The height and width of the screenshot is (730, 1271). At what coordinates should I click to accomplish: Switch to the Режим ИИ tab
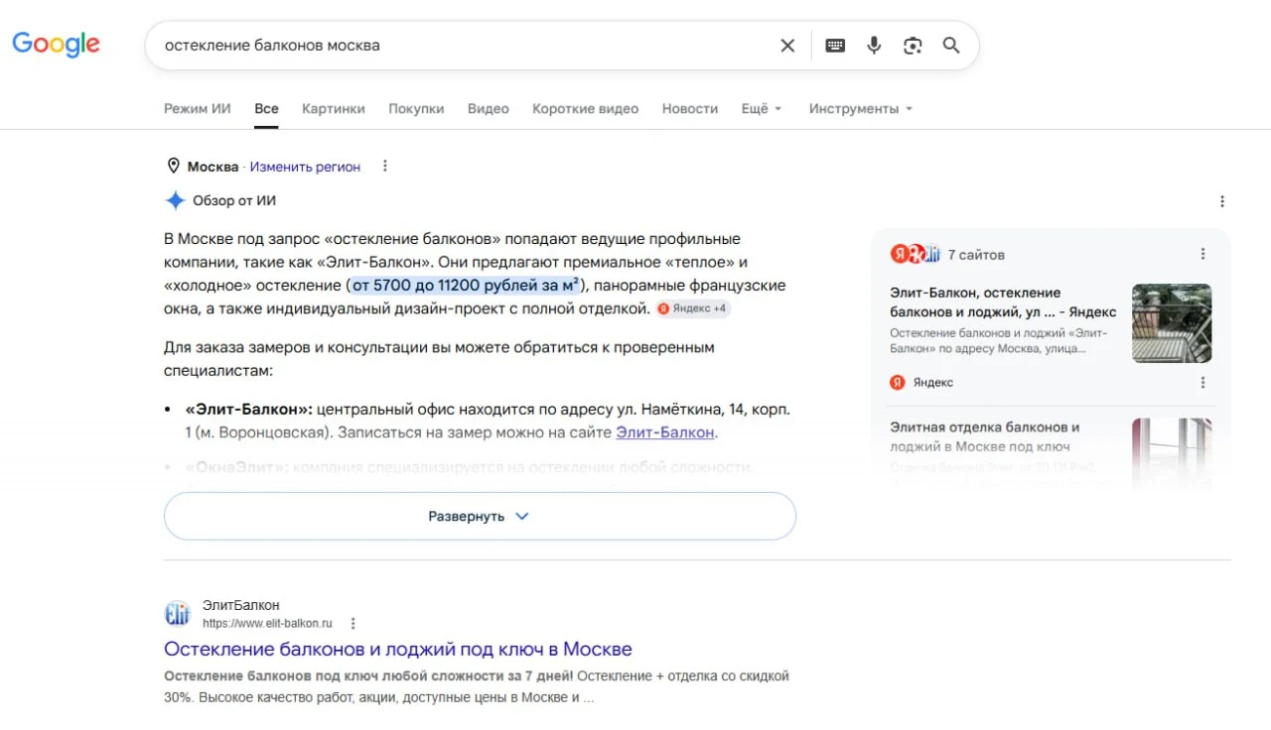pos(198,109)
